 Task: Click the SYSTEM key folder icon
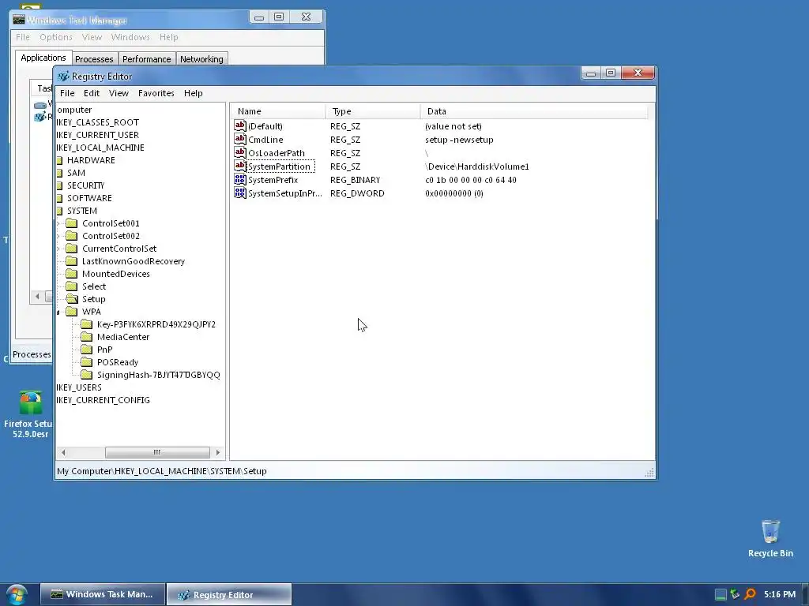click(x=59, y=211)
